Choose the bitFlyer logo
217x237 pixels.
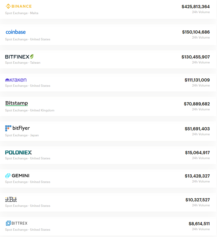coord(18,128)
